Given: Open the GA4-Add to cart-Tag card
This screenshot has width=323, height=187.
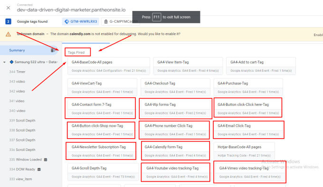Looking at the screenshot, I should point(261,66).
